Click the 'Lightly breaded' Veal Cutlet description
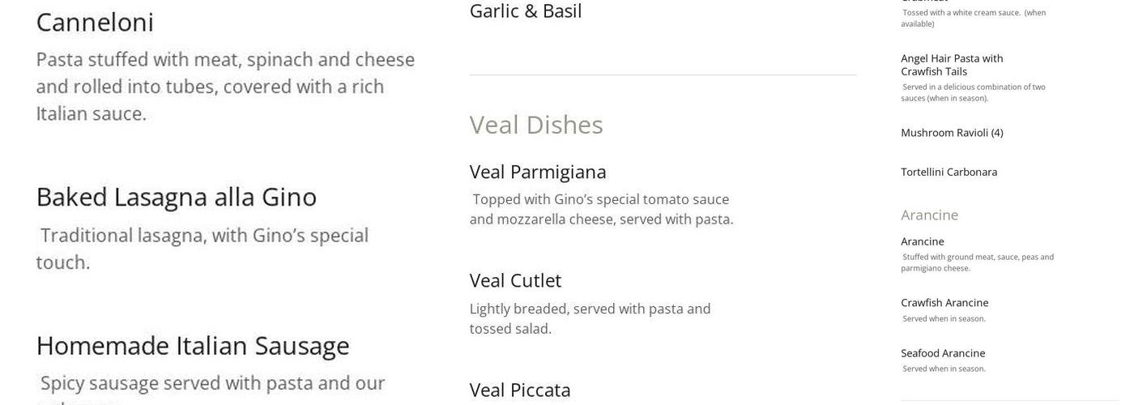The height and width of the screenshot is (405, 1134). [x=590, y=318]
